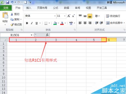
Task: Switch to the 公式 (Formulas) tab
Action: [56, 8]
